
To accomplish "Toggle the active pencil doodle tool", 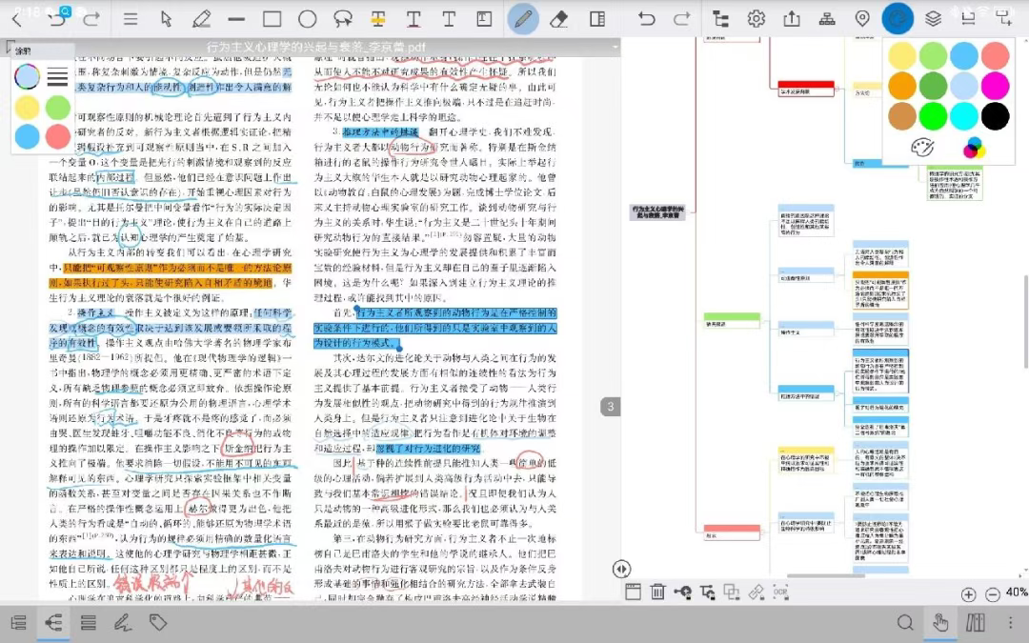I will (x=523, y=18).
